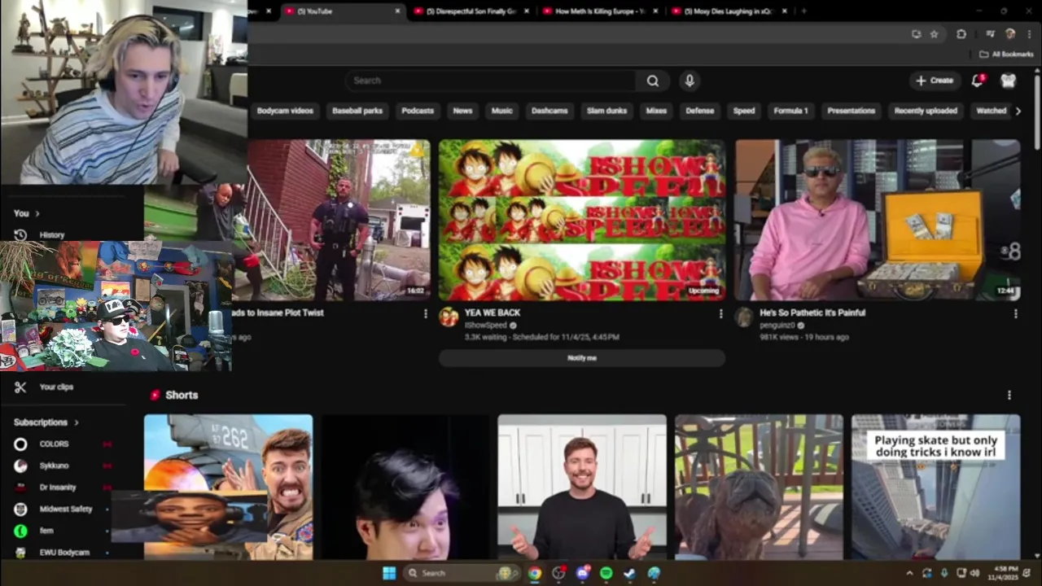1042x586 pixels.
Task: Open Your clips in the sidebar
Action: pos(44,387)
